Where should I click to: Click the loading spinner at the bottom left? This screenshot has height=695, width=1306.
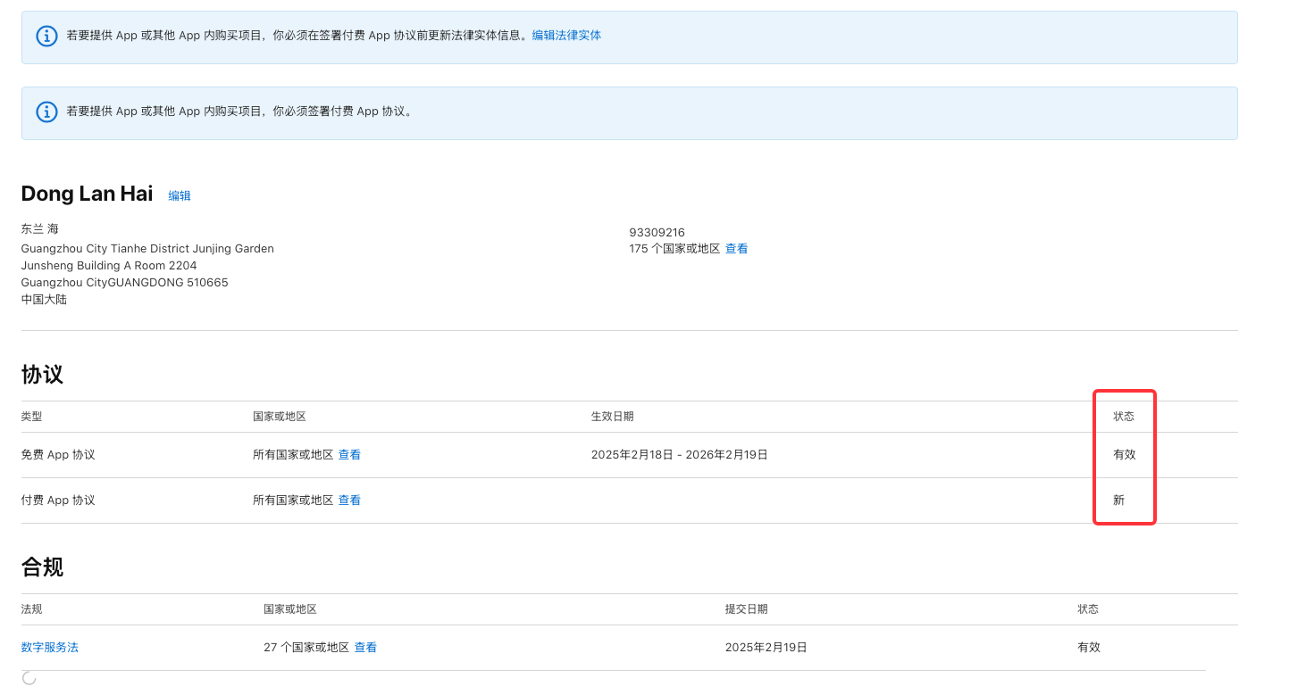29,679
